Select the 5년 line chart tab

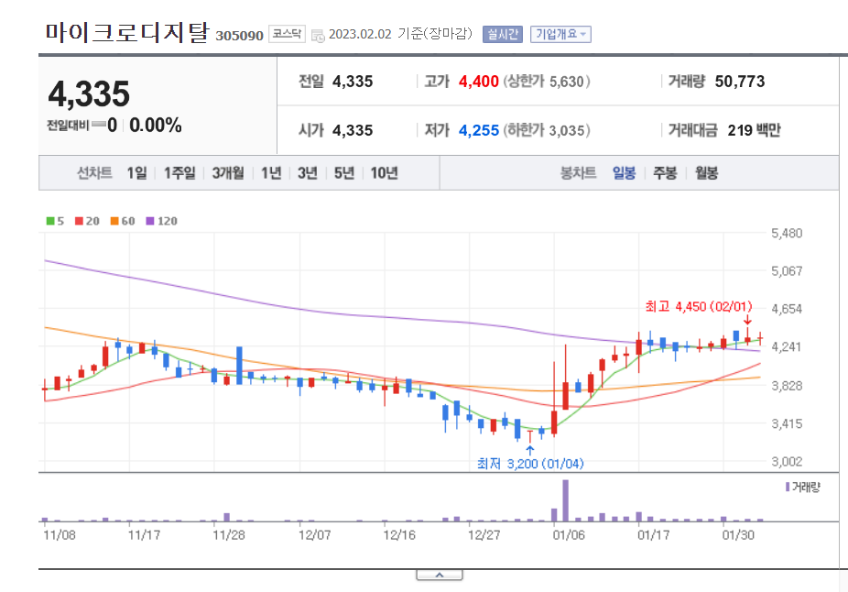tap(344, 173)
